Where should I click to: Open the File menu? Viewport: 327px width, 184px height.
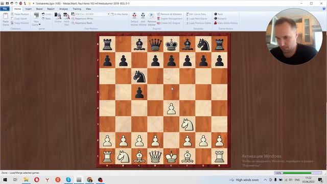coord(5,9)
